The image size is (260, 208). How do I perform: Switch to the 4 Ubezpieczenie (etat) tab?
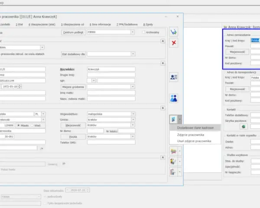pyautogui.click(x=42, y=24)
